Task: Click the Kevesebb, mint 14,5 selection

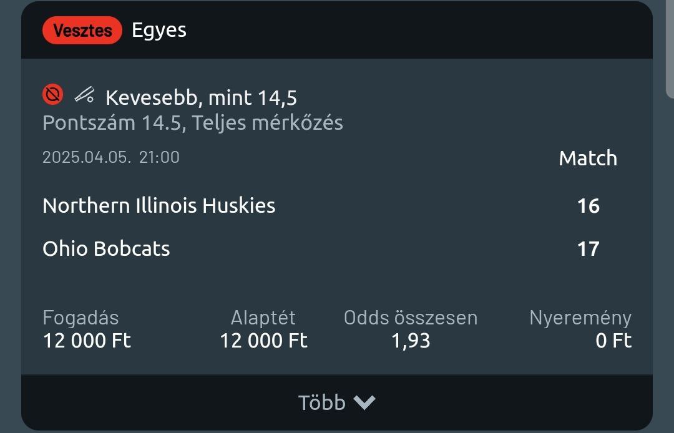Action: tap(201, 97)
